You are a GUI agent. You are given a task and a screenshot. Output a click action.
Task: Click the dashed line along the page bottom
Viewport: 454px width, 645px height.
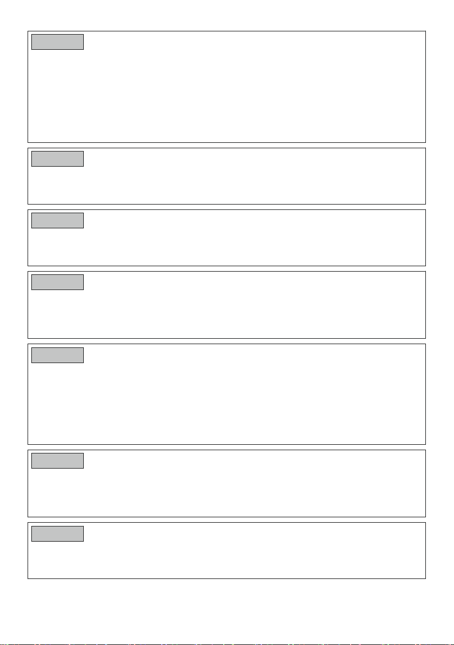point(227,644)
